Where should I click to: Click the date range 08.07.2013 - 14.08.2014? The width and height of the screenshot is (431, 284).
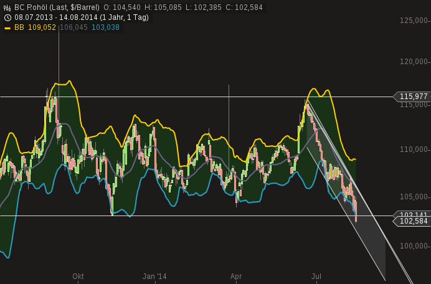click(x=56, y=17)
